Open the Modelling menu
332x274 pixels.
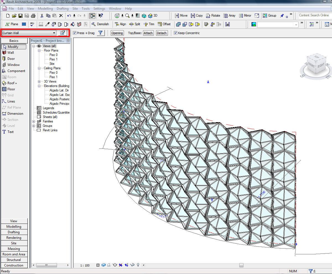click(x=45, y=9)
